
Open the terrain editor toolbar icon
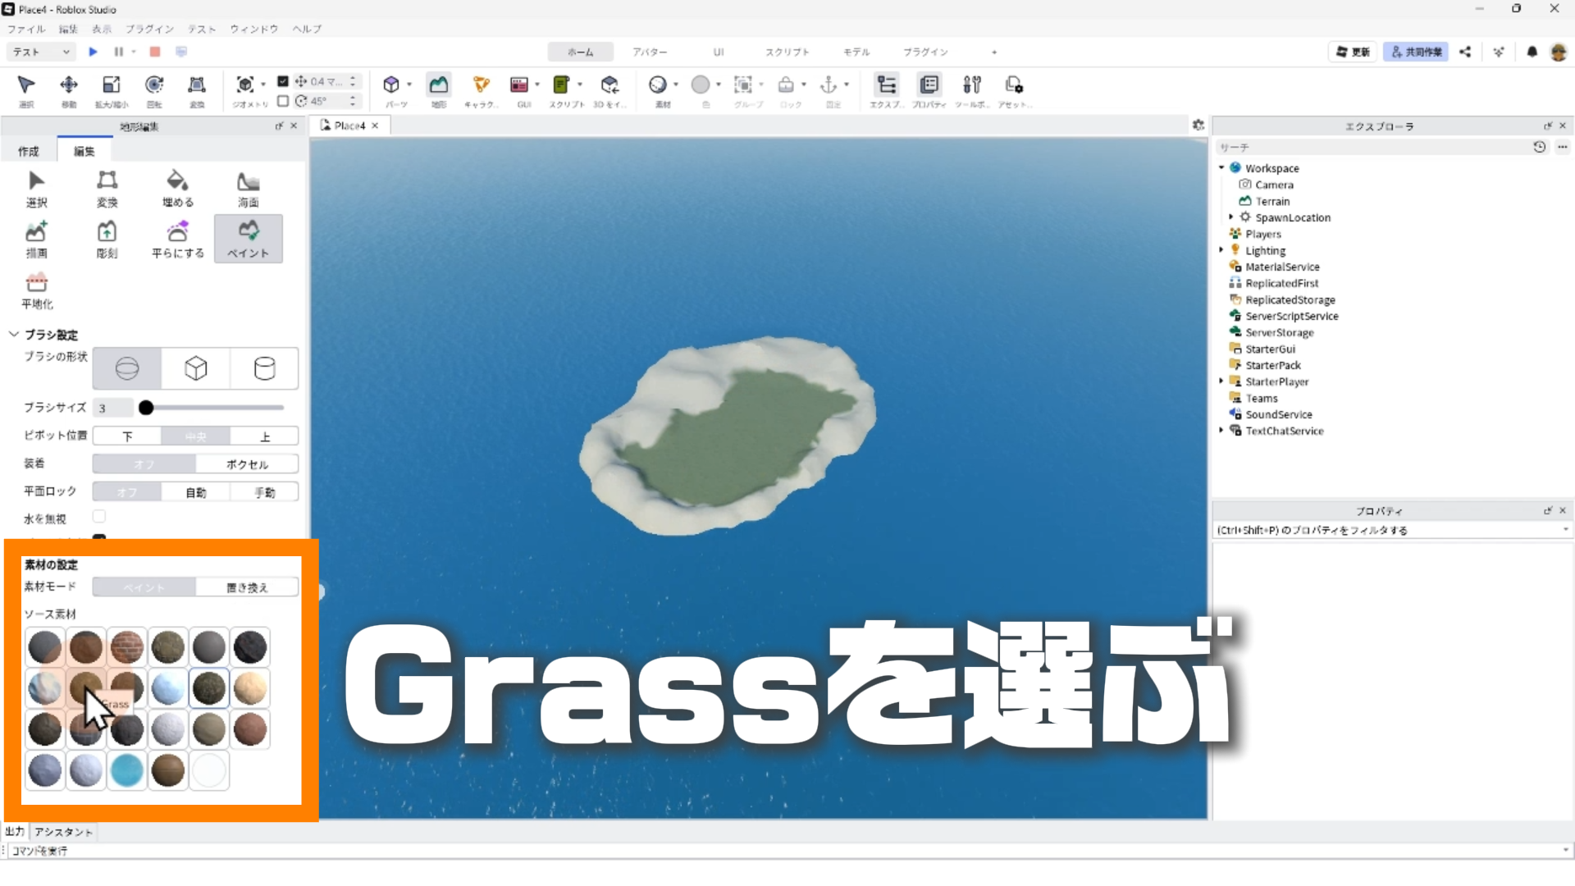[438, 85]
